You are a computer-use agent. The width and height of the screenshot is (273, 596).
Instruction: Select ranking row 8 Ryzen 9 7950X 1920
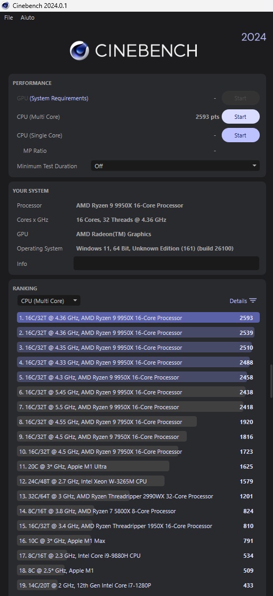coord(139,421)
